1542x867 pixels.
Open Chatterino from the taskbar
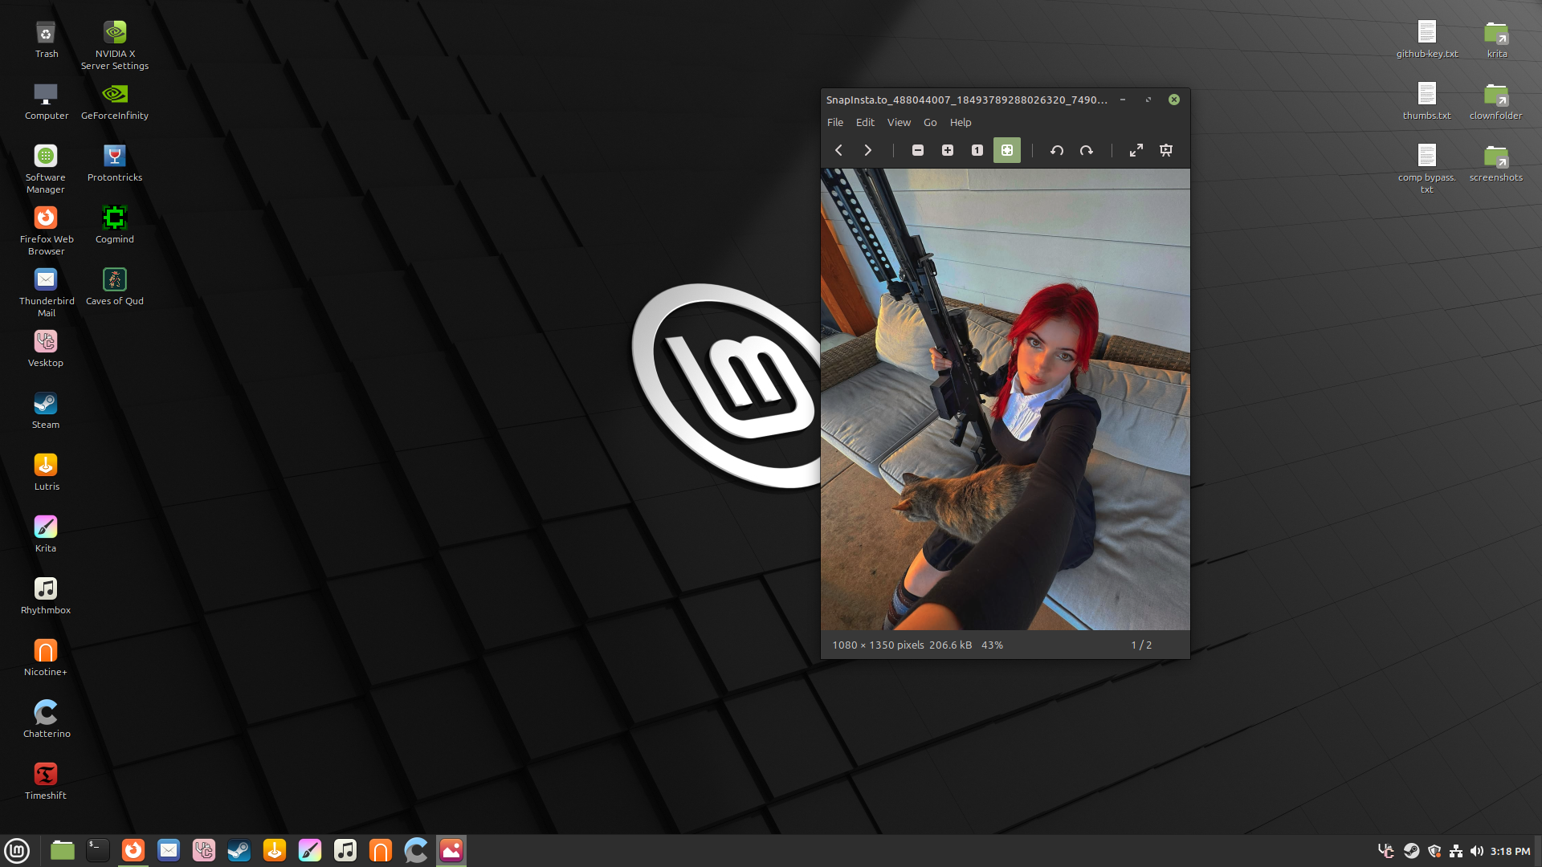point(416,850)
